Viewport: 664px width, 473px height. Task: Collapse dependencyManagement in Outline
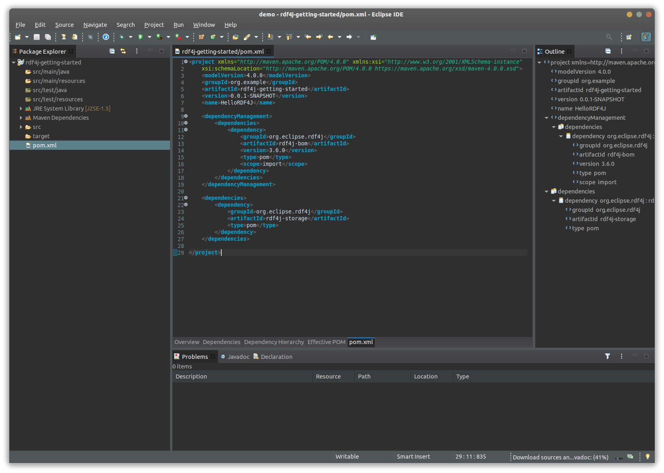tap(547, 118)
